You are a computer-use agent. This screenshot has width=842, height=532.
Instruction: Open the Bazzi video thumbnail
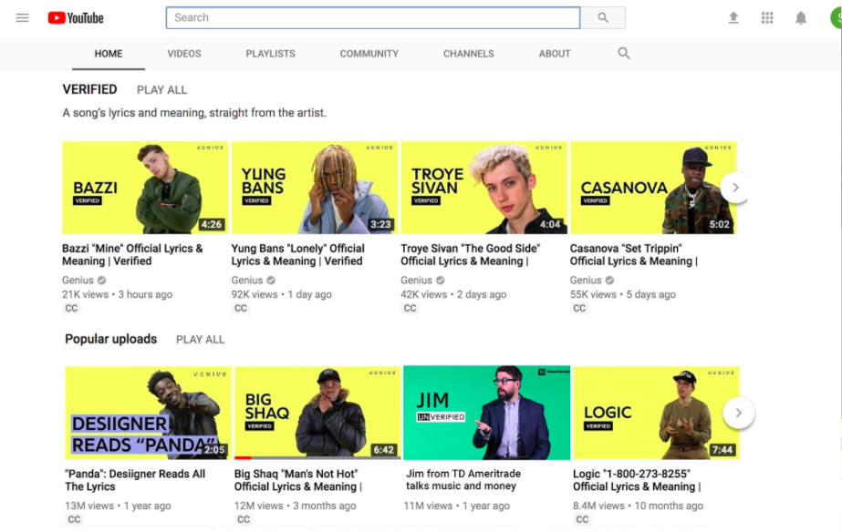click(146, 187)
